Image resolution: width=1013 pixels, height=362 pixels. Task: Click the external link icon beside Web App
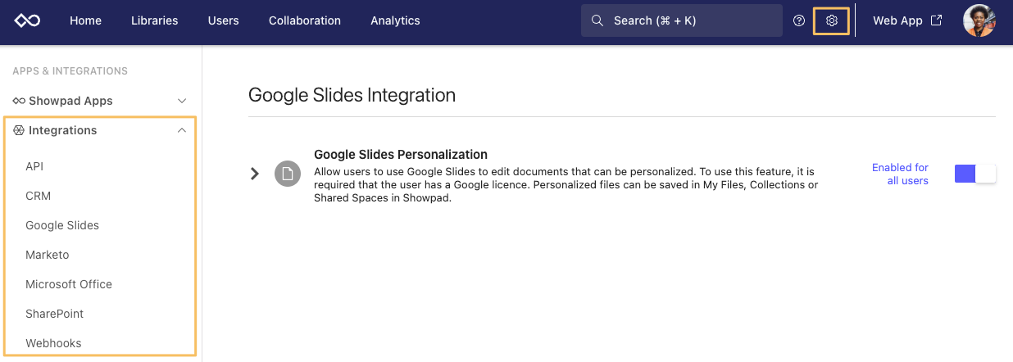point(936,20)
